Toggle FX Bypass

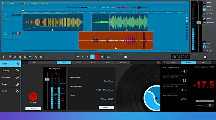(204, 51)
